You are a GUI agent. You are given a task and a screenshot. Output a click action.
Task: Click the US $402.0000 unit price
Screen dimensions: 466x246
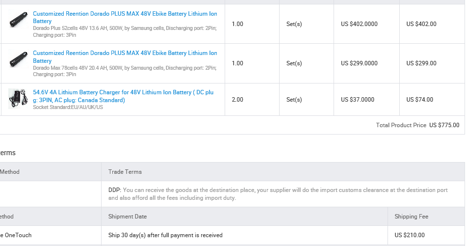tap(359, 24)
